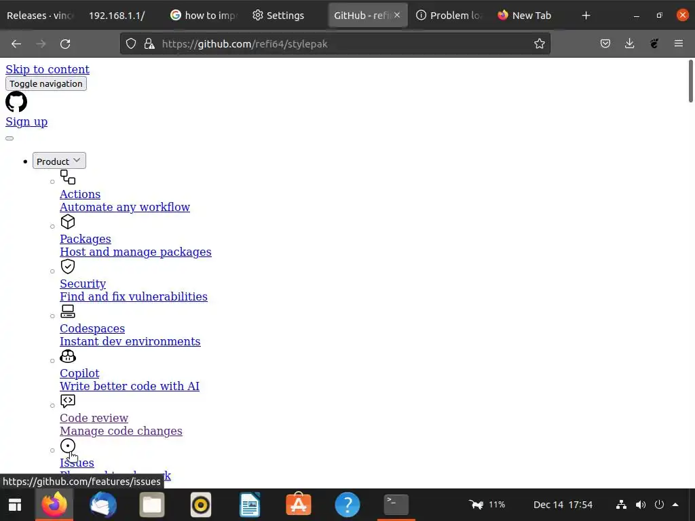Click the power tray icon
This screenshot has height=521, width=695.
click(x=660, y=505)
